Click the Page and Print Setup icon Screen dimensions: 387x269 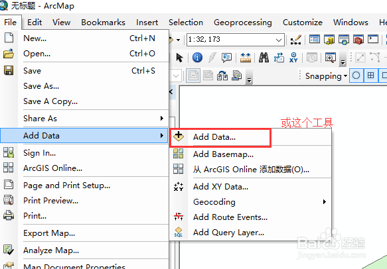(9, 184)
